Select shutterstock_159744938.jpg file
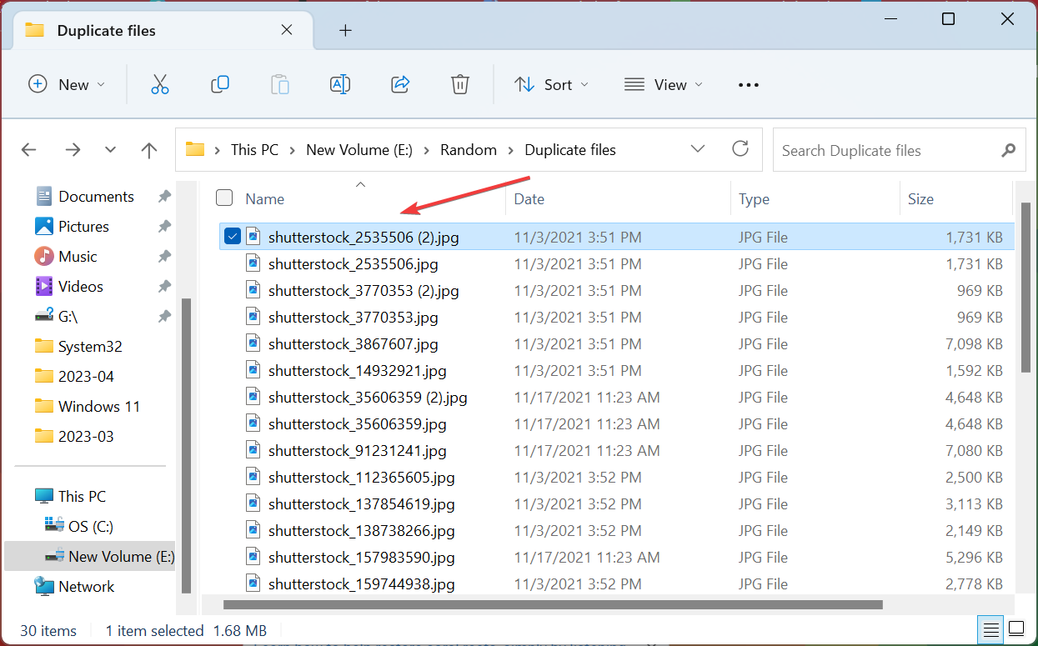 tap(617, 583)
